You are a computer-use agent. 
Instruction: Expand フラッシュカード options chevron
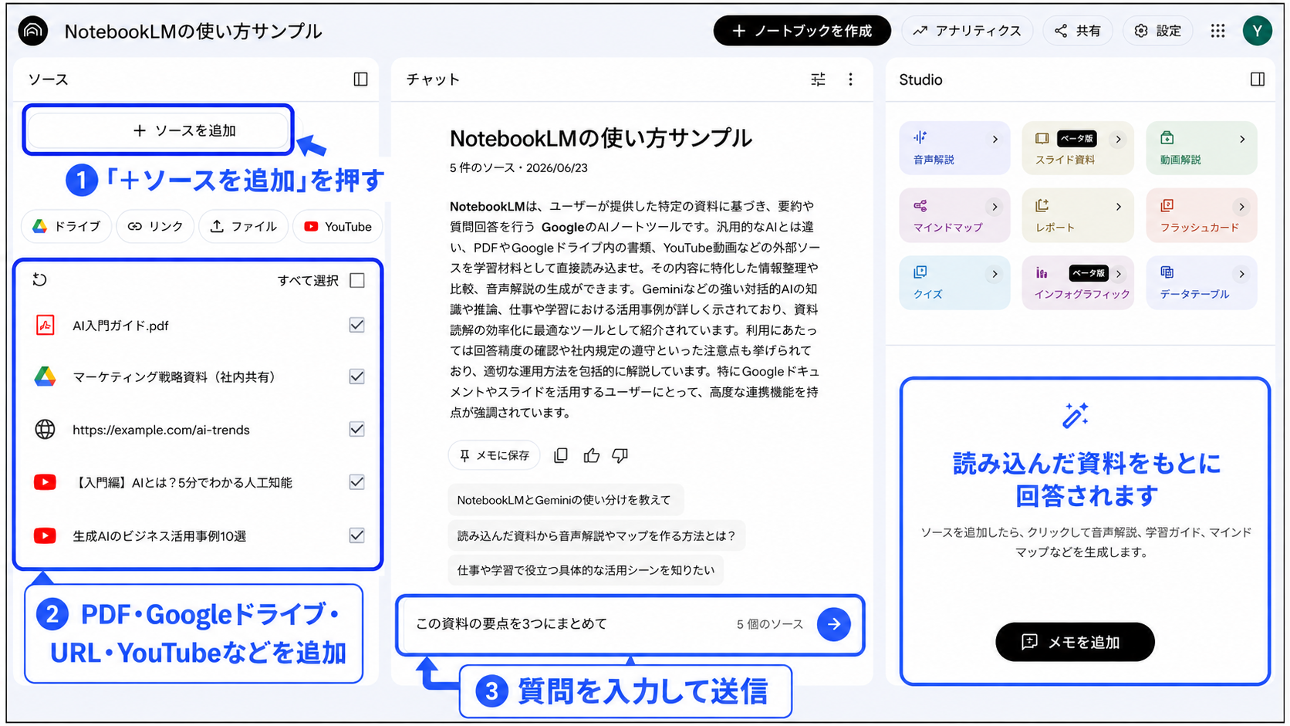(x=1241, y=207)
